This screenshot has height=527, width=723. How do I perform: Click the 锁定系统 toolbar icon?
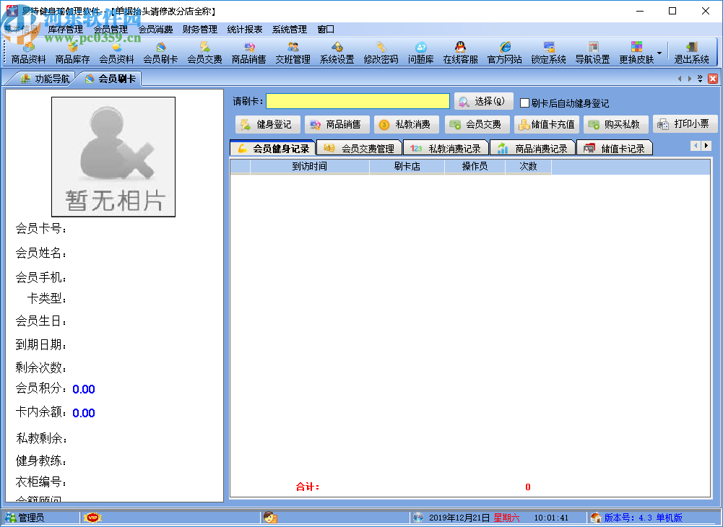point(549,53)
